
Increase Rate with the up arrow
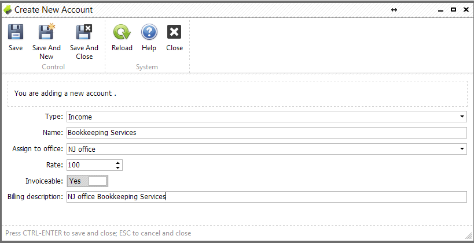(117, 163)
